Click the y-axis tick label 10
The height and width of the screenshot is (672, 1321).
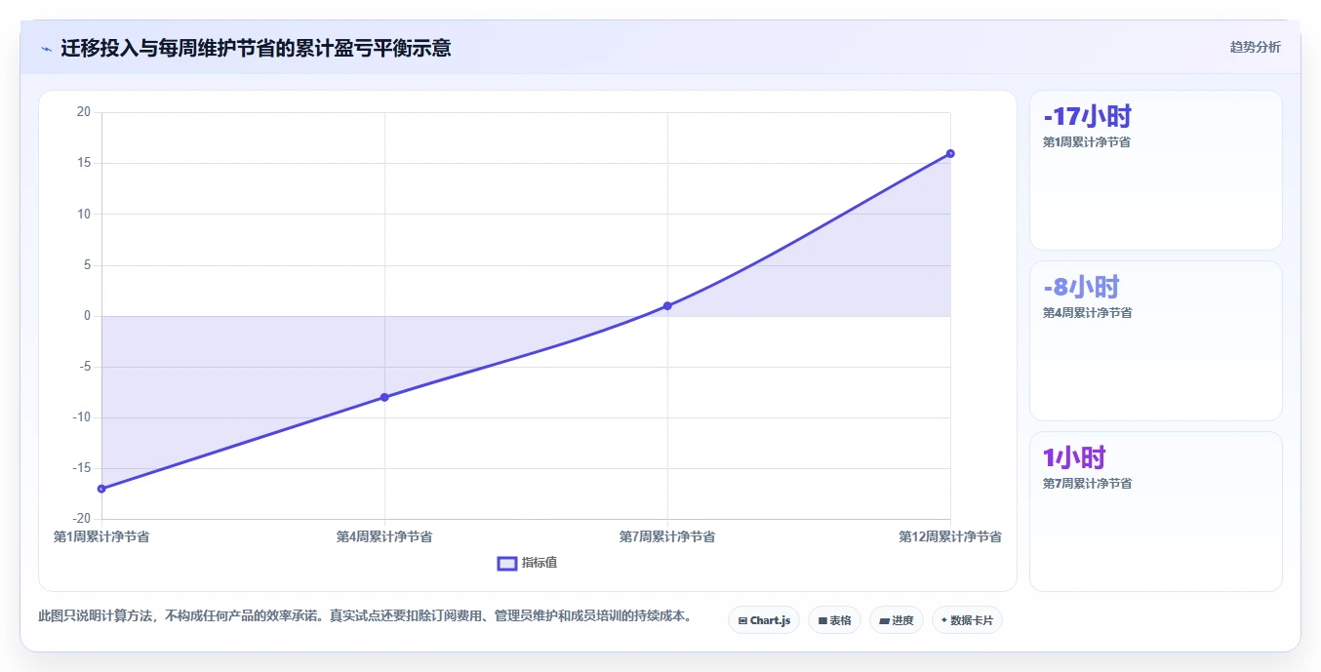tap(84, 214)
